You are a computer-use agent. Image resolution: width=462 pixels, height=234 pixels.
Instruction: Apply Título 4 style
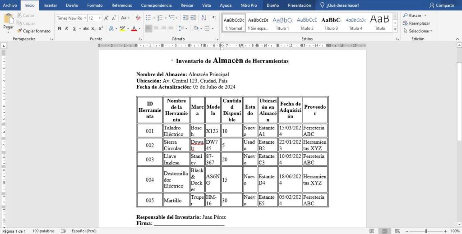point(356,23)
